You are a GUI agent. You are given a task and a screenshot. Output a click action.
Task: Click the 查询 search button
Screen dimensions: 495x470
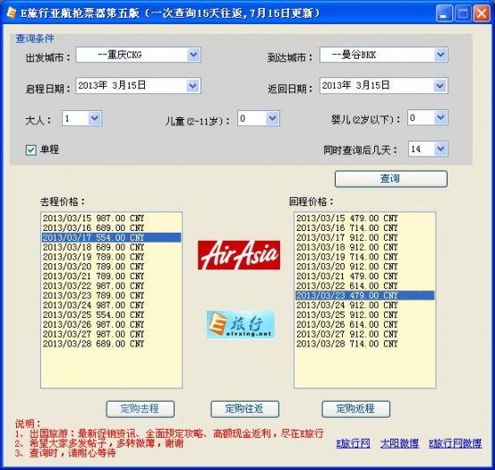coord(391,179)
